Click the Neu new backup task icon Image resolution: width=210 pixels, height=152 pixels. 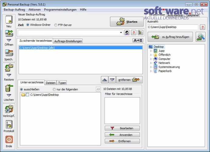click(x=9, y=19)
